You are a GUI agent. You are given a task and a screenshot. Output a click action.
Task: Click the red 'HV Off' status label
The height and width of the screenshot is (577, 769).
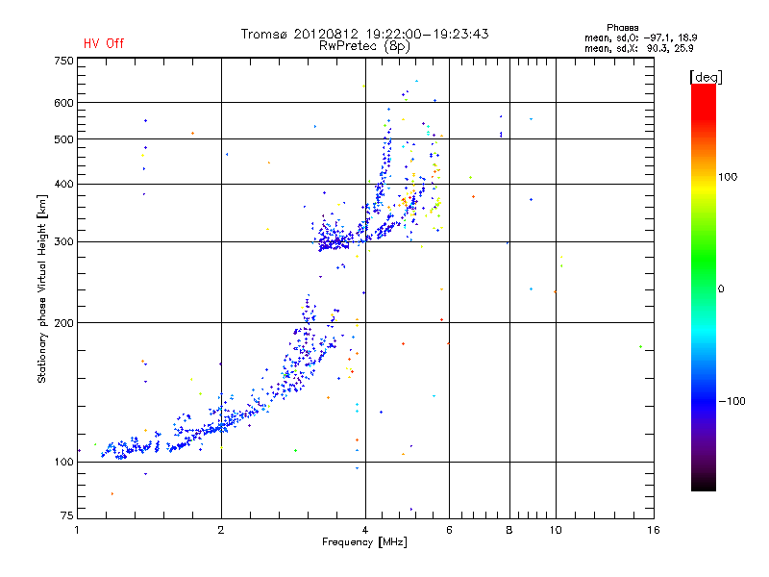click(x=104, y=43)
